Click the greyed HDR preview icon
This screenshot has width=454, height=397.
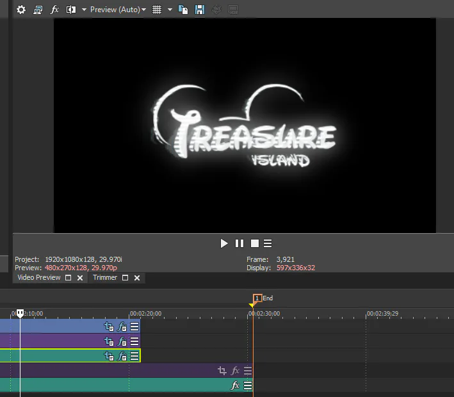233,10
